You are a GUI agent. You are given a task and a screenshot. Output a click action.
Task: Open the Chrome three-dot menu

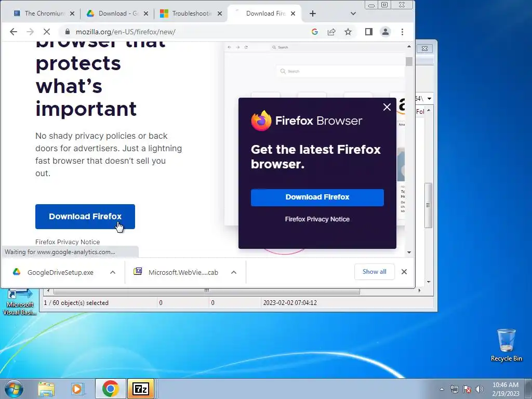point(402,32)
